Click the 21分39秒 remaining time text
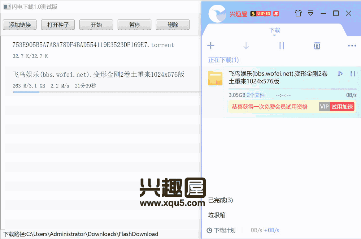361x239 pixels. (x=86, y=86)
